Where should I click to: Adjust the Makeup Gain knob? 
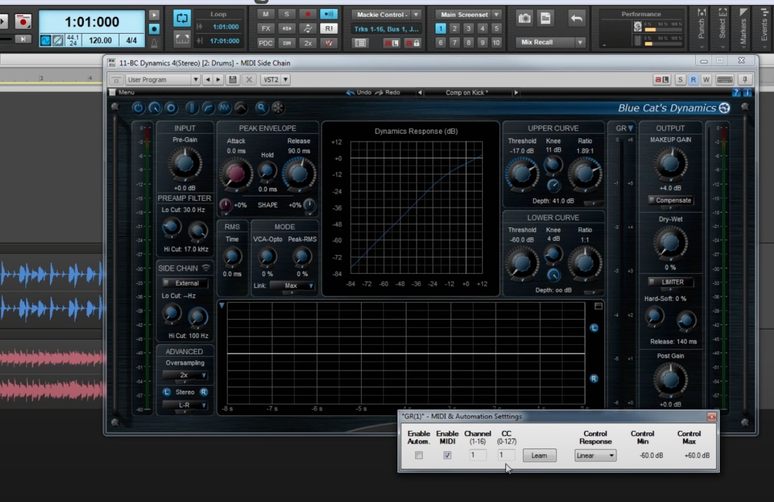click(x=670, y=163)
